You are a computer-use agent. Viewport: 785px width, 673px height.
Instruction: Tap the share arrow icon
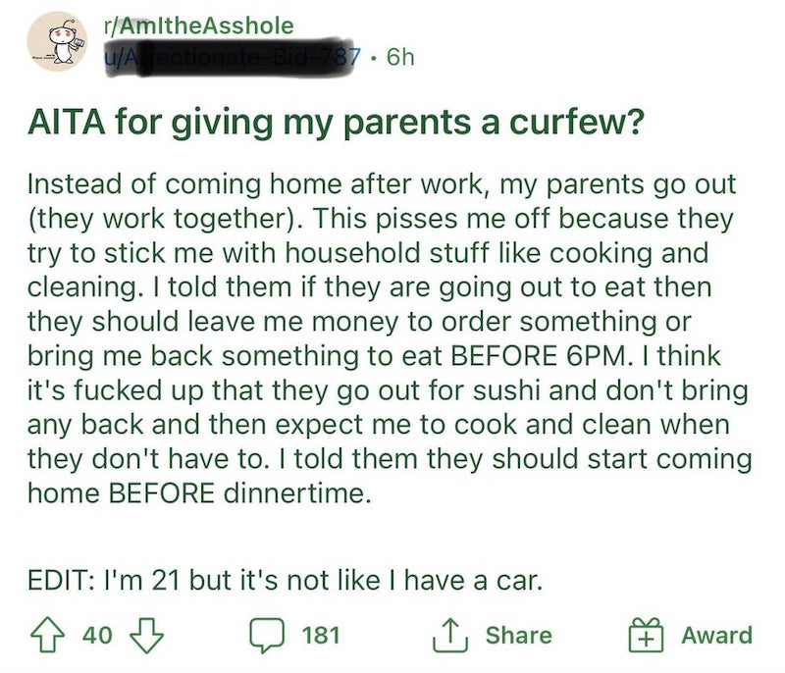(x=450, y=635)
